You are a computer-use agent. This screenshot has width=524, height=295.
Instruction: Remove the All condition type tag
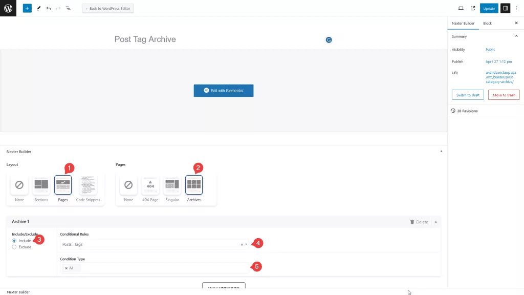[x=66, y=268]
